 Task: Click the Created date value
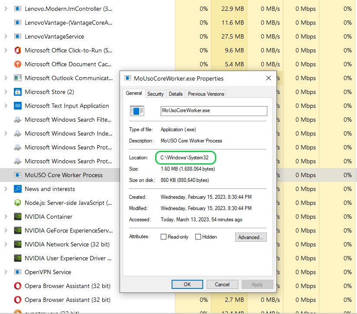pyautogui.click(x=206, y=197)
